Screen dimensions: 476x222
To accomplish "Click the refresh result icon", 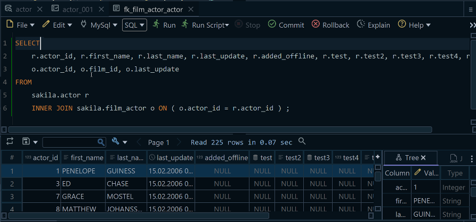I will click(x=10, y=141).
